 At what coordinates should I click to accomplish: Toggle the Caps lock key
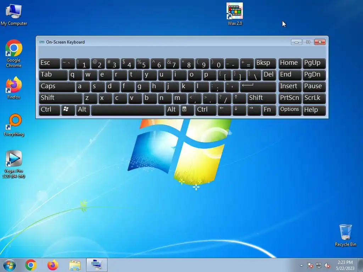point(57,87)
